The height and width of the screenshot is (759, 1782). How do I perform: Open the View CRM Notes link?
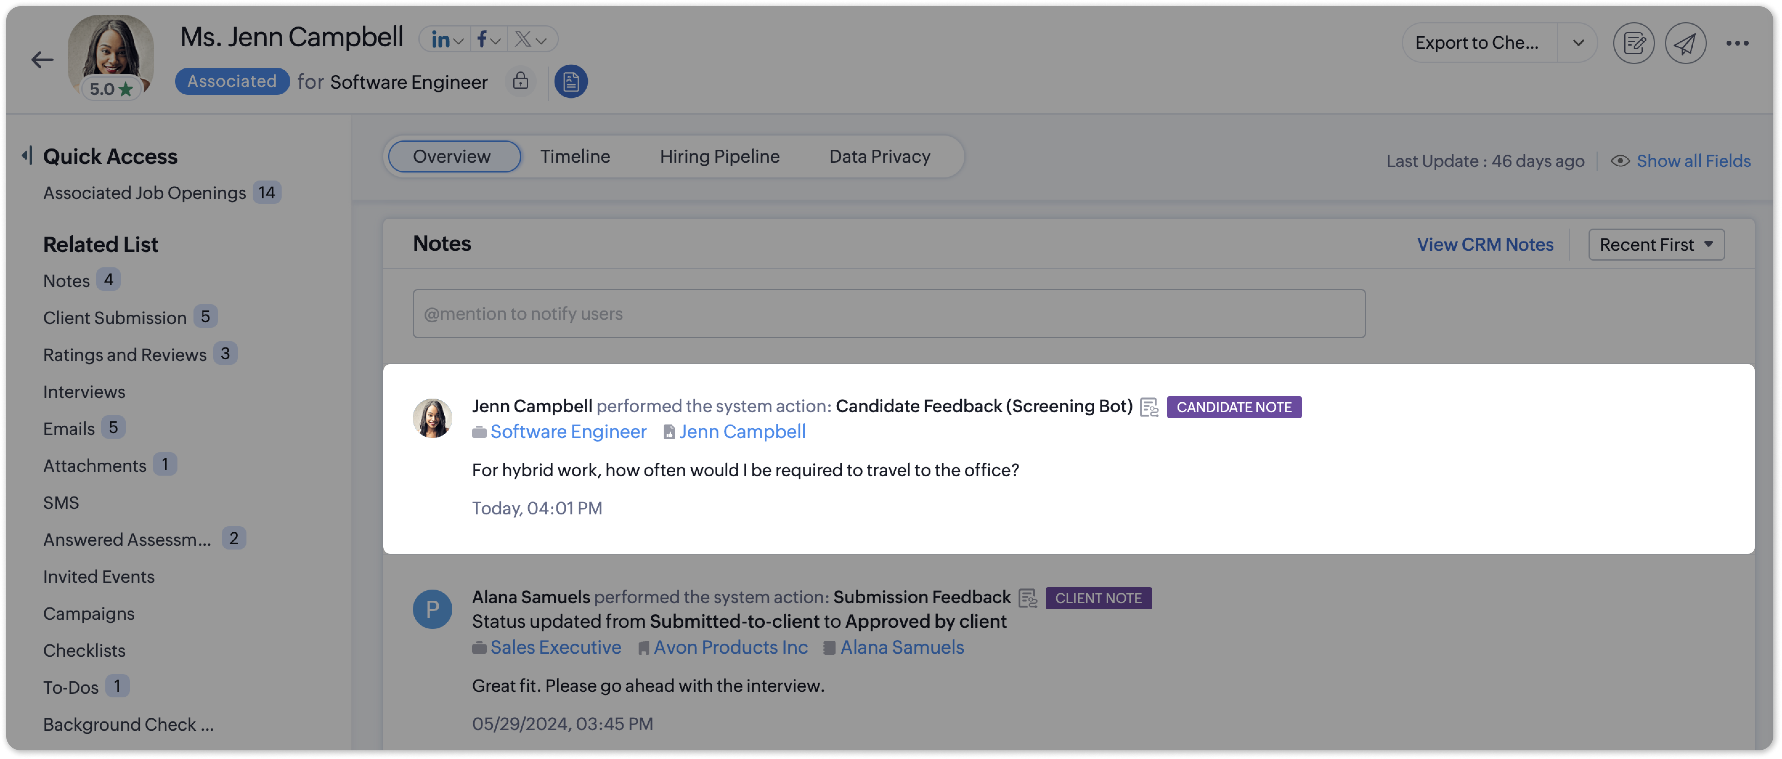coord(1485,244)
